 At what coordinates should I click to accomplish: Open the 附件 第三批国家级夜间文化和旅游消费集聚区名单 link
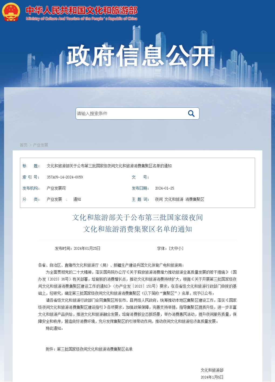[x=95, y=349]
